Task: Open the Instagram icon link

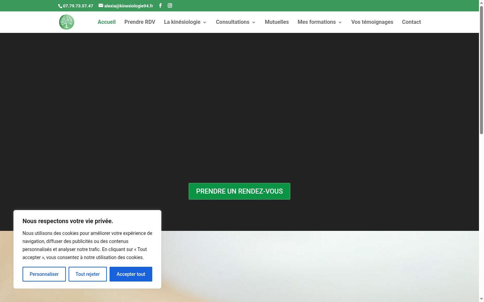Action: [x=170, y=5]
